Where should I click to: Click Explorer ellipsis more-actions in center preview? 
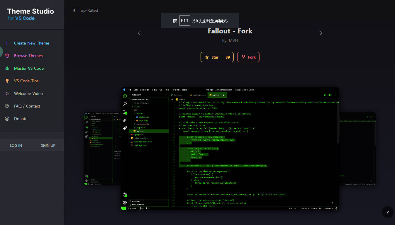(165, 95)
